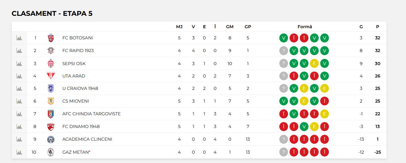Open the U Craiova 1948 team link
This screenshot has width=406, height=163.
tap(80, 88)
